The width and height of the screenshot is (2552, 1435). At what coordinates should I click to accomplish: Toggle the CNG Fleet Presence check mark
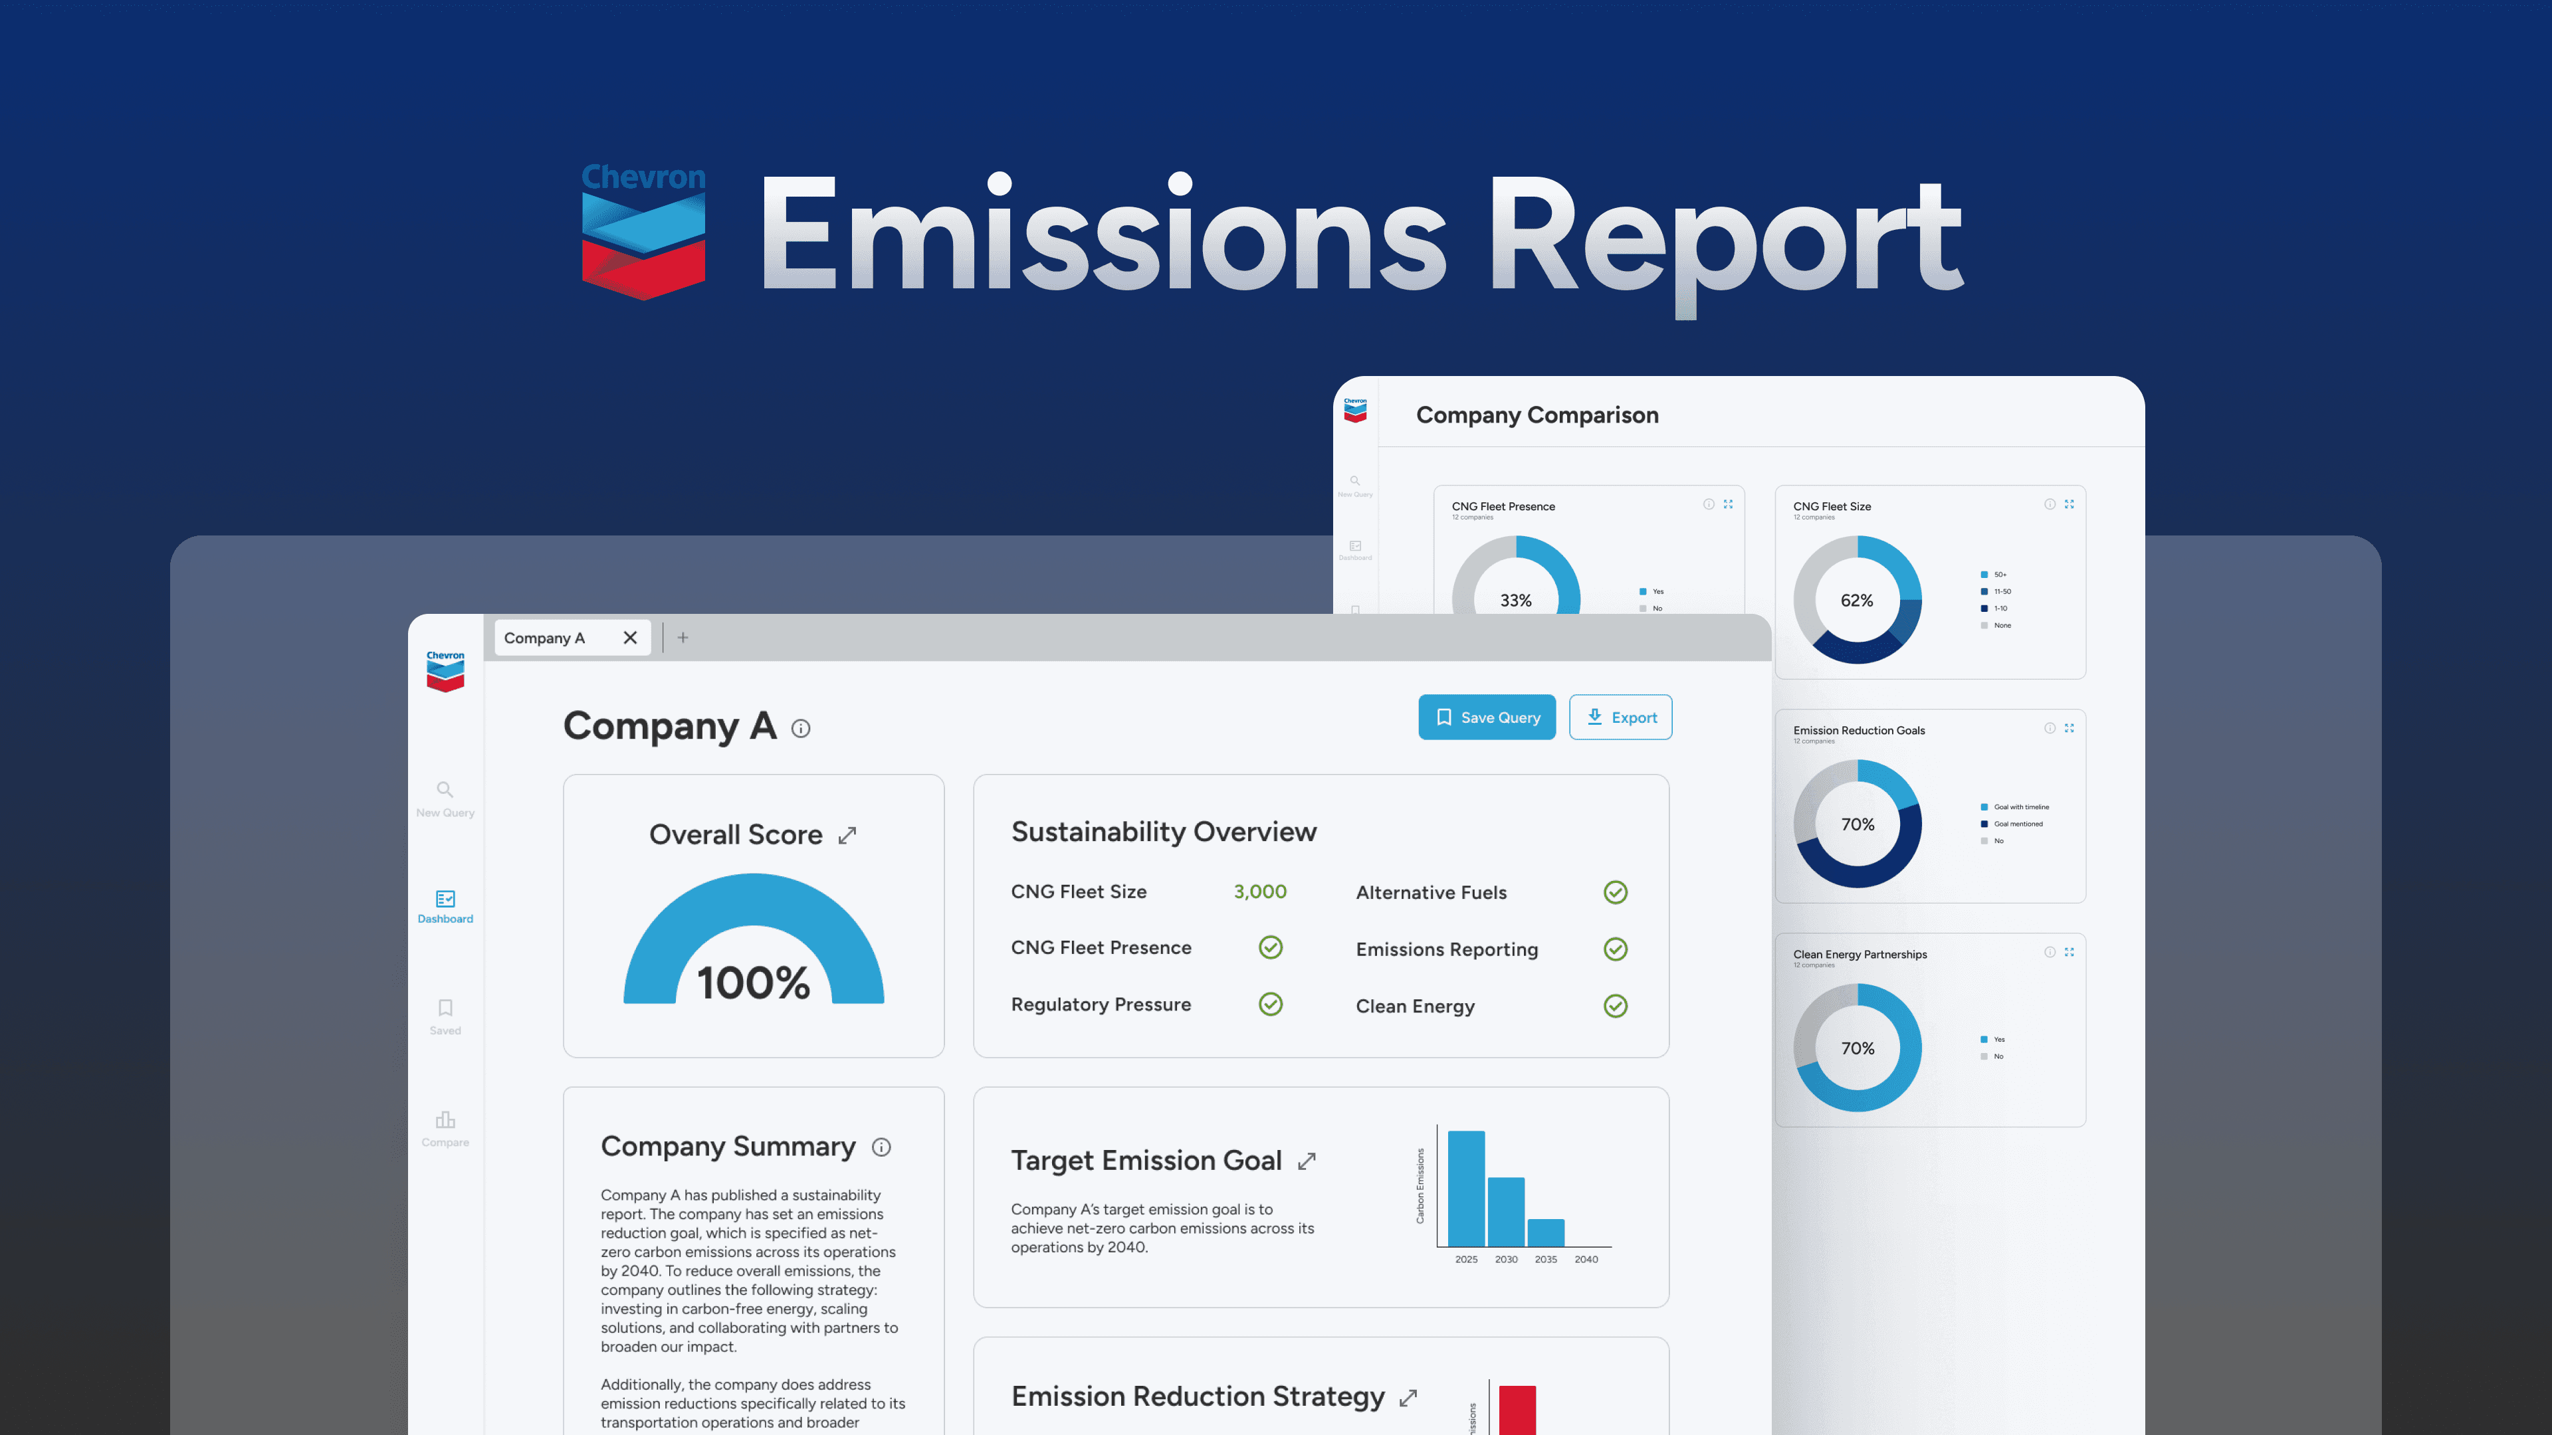click(1270, 948)
